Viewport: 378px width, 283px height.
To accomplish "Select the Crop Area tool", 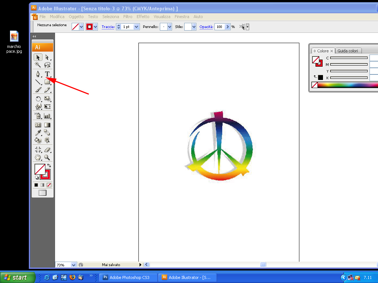I will pyautogui.click(x=38, y=150).
